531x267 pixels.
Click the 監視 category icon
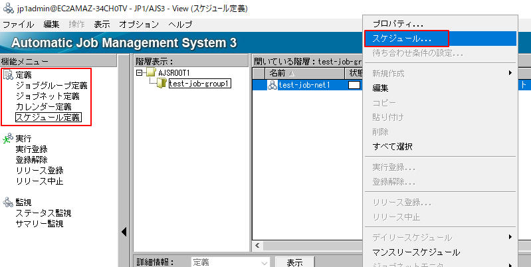tap(7, 202)
